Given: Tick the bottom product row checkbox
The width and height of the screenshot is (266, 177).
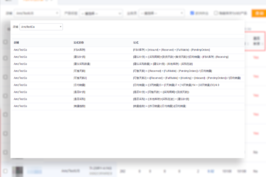Looking at the screenshot, I should [5, 171].
